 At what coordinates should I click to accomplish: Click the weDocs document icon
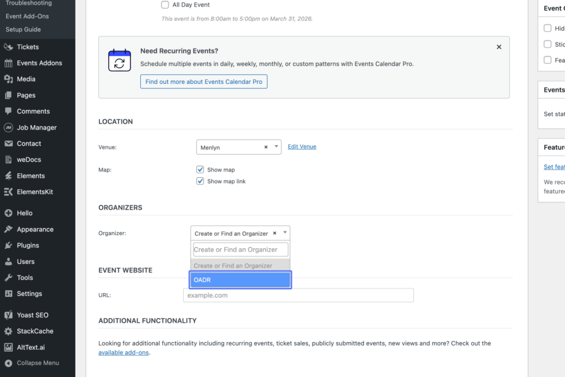coord(8,160)
